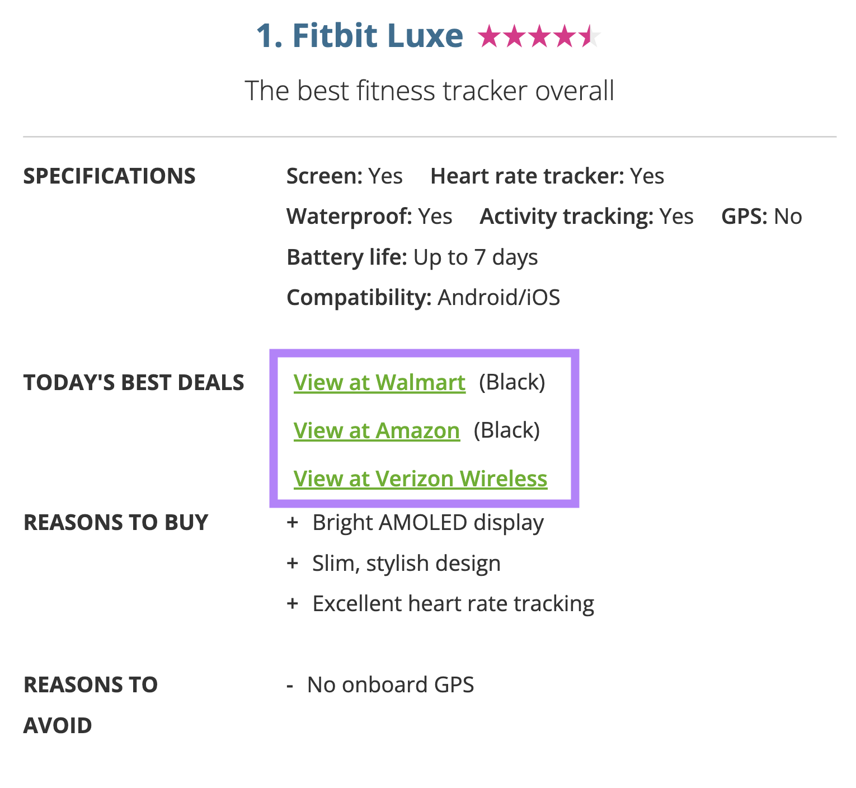Click the Heart rate tracker spec
Viewport: 856px width, 788px height.
coord(547,176)
